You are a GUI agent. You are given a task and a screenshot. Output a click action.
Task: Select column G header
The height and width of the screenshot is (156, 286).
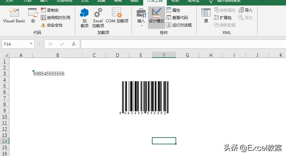coord(188,55)
